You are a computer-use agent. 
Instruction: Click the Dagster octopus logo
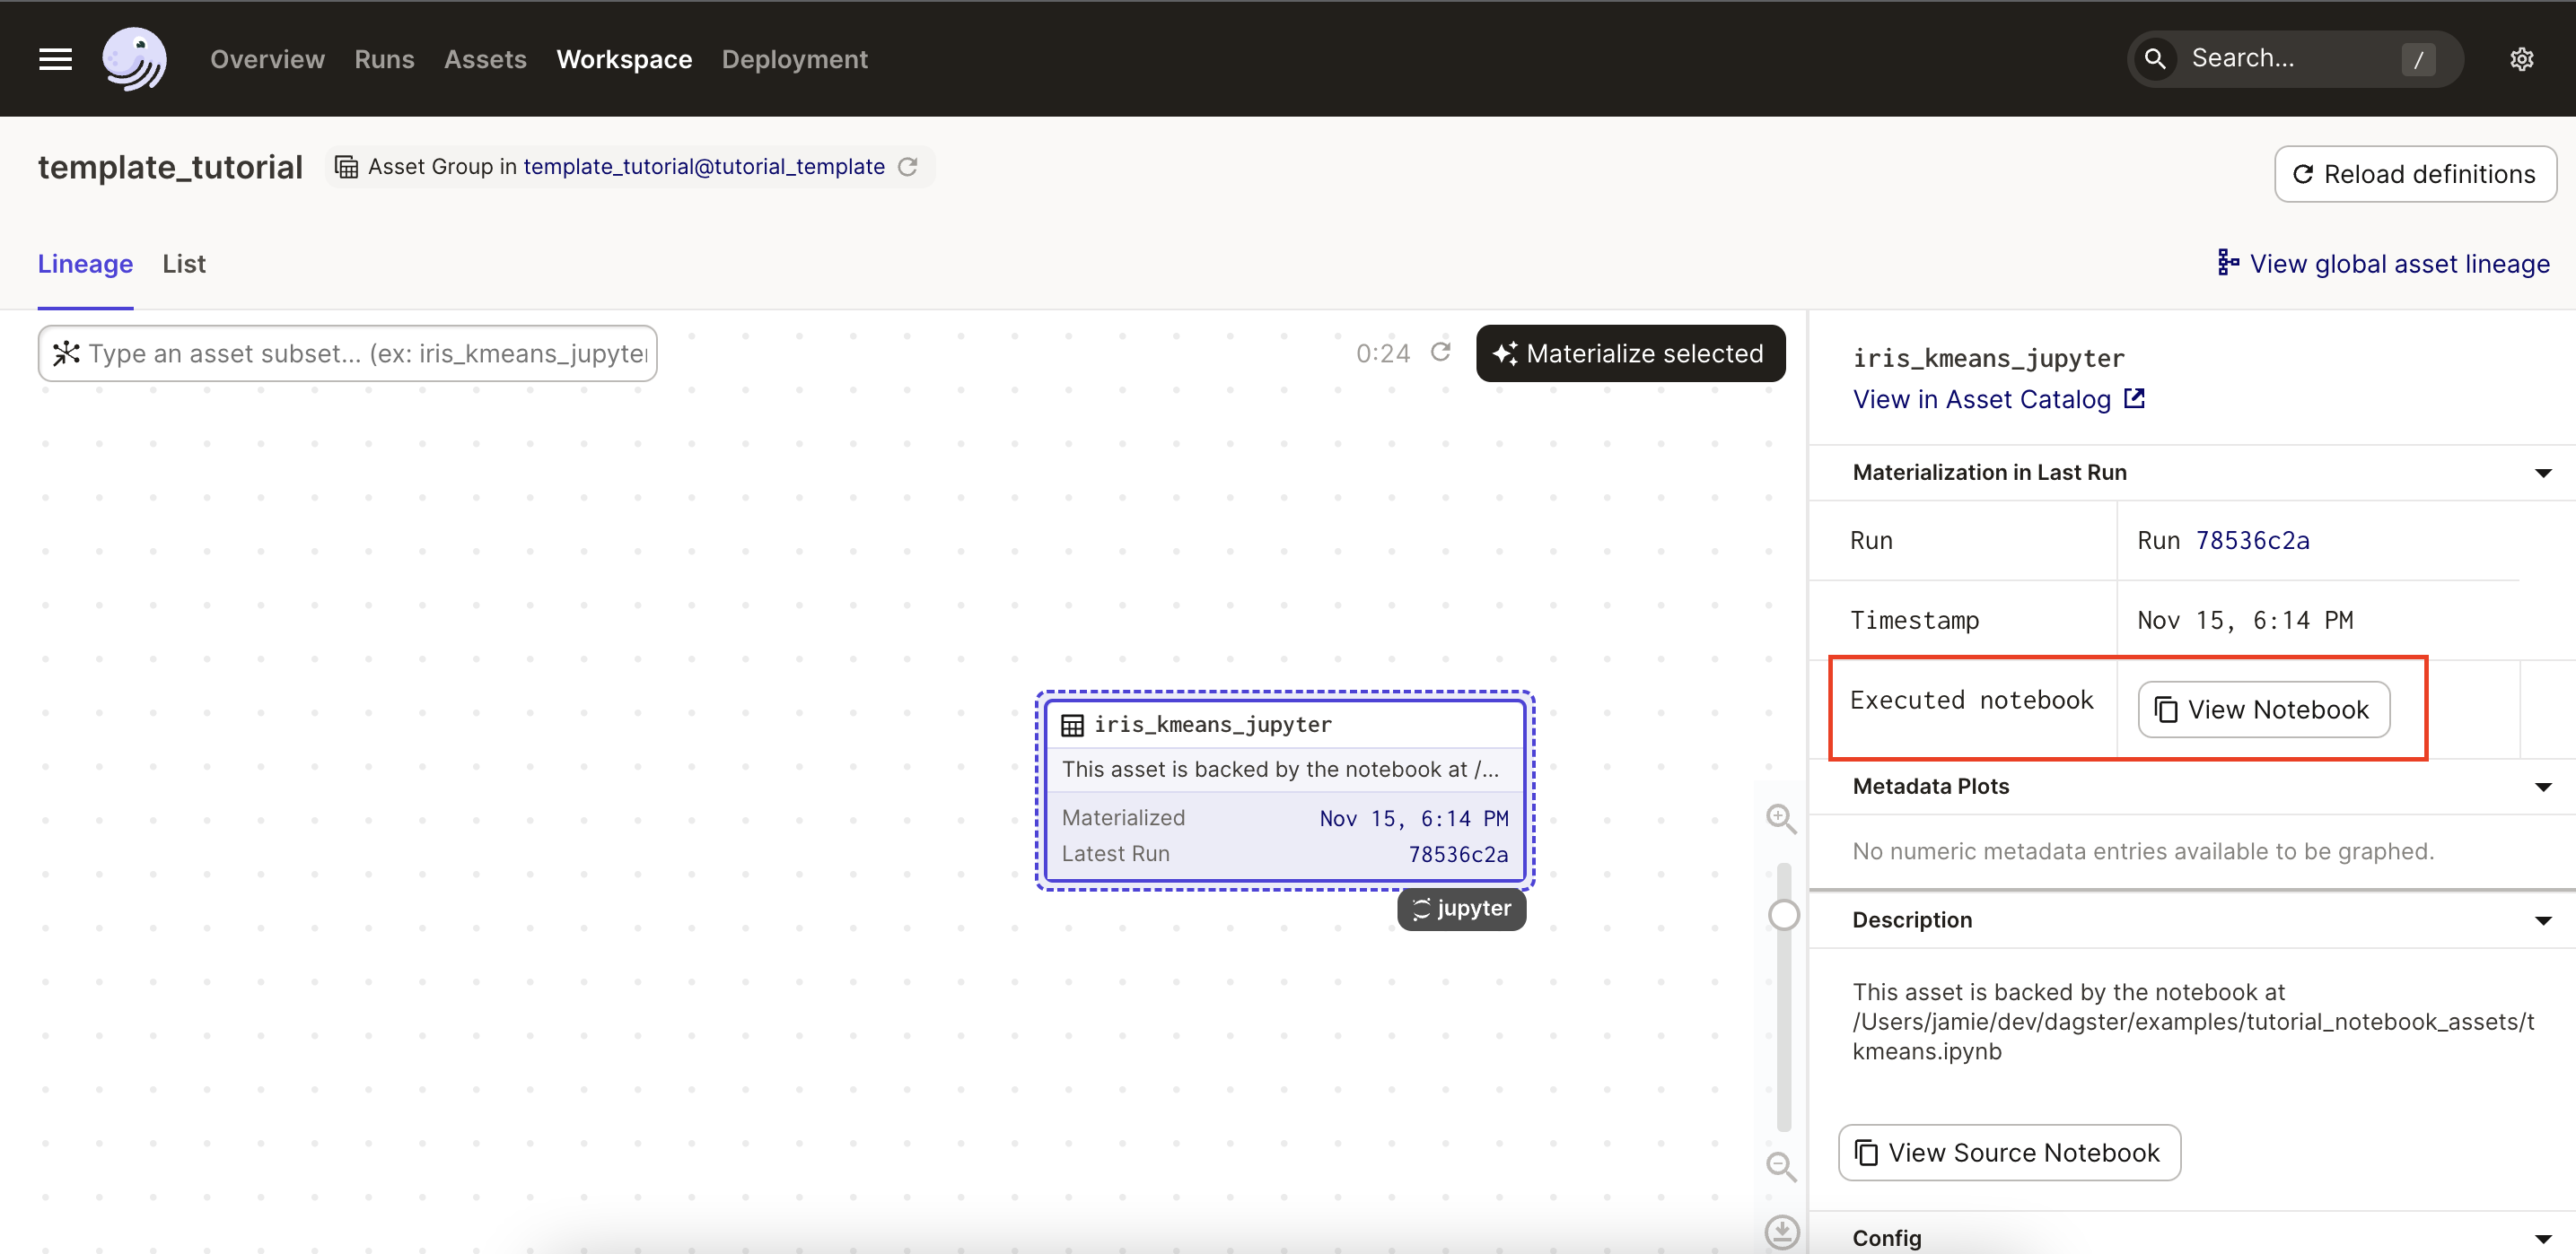[x=134, y=59]
